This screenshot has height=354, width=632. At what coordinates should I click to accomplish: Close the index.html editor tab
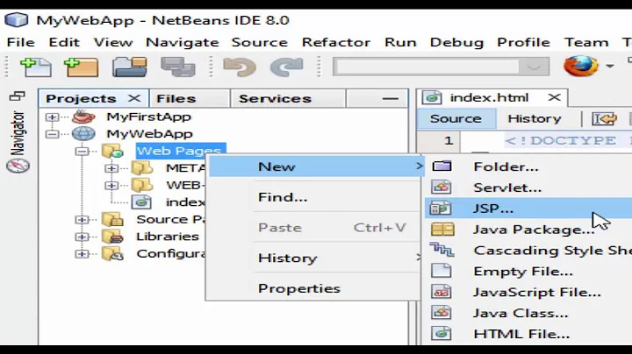click(554, 97)
